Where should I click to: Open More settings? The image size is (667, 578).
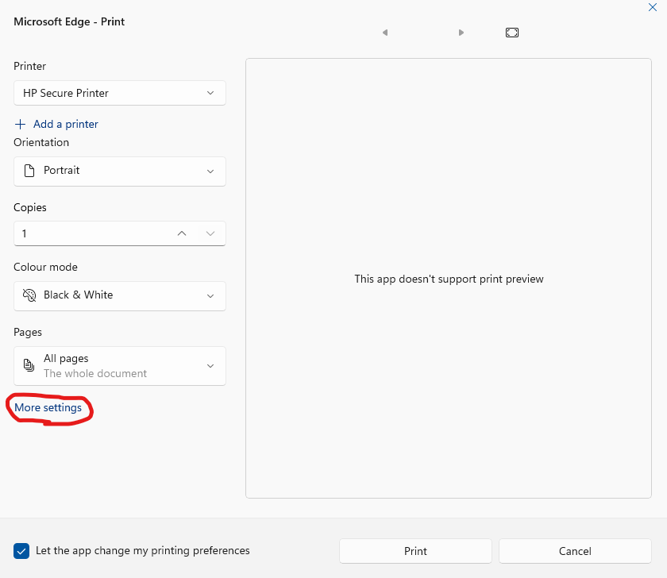pos(48,407)
